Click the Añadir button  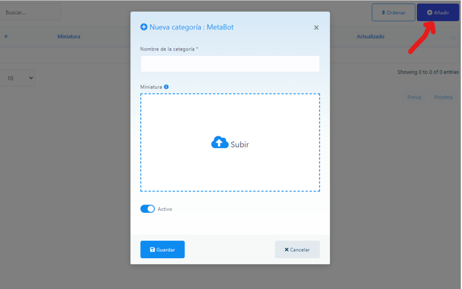pos(438,12)
